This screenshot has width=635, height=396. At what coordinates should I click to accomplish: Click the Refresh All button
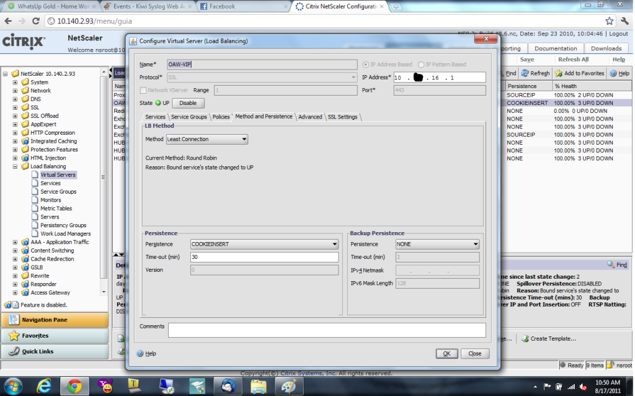tap(573, 59)
